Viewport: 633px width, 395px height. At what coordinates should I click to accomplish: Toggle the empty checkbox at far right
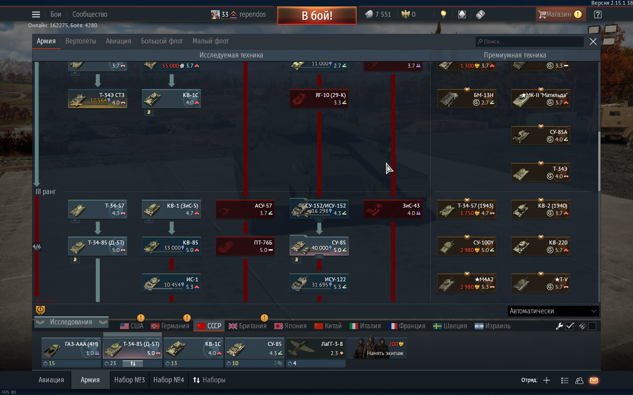592,326
